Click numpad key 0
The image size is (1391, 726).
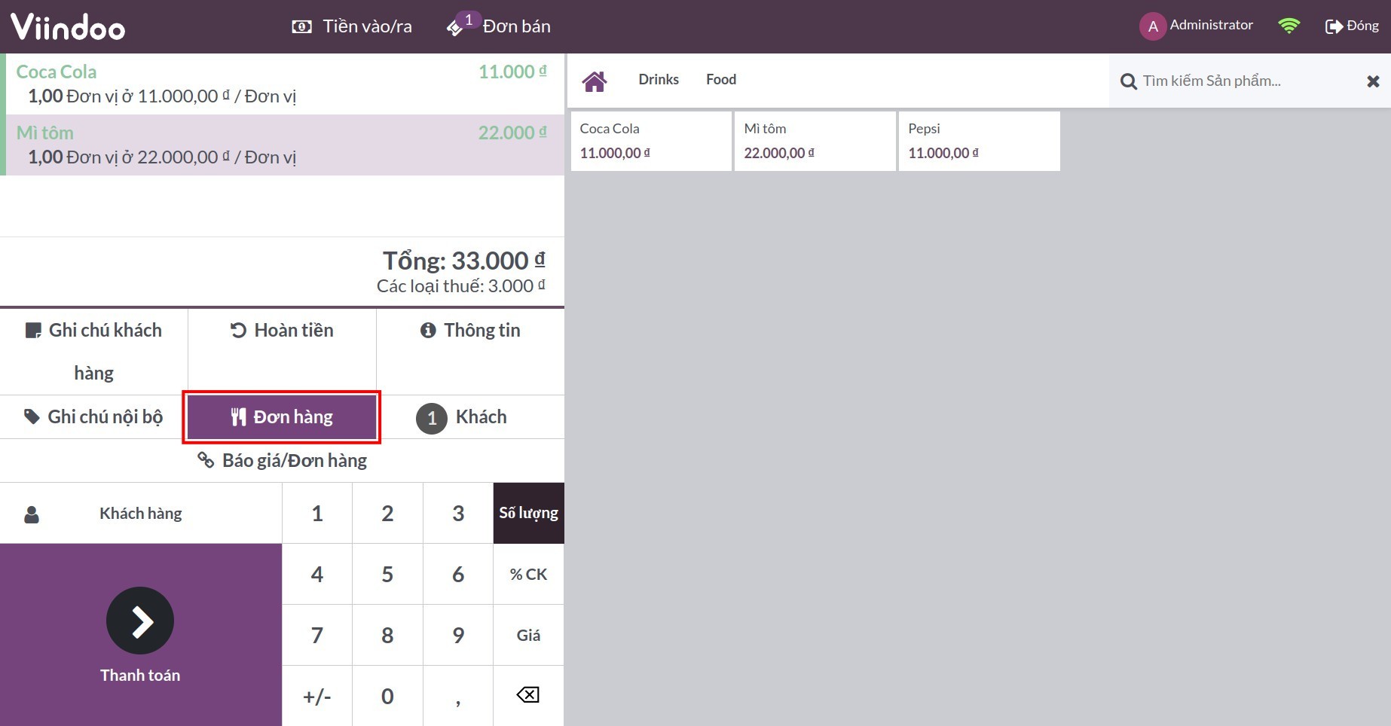pos(387,696)
